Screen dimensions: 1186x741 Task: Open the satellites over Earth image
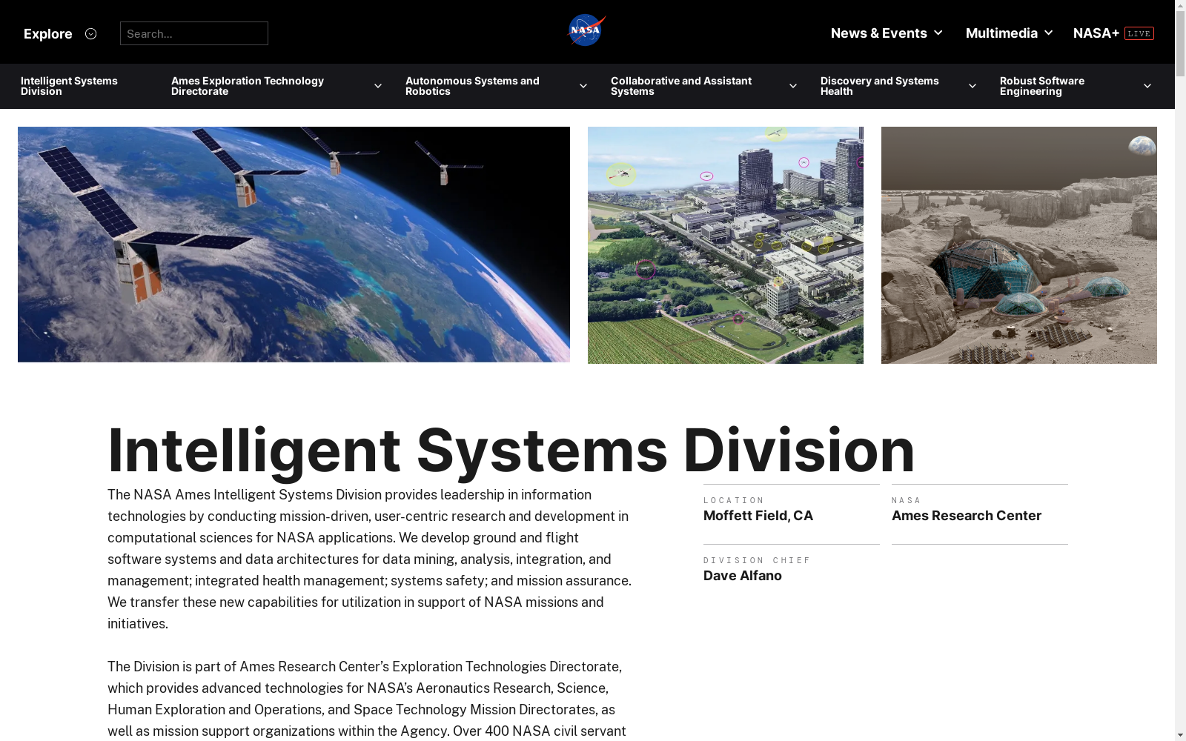click(x=294, y=245)
